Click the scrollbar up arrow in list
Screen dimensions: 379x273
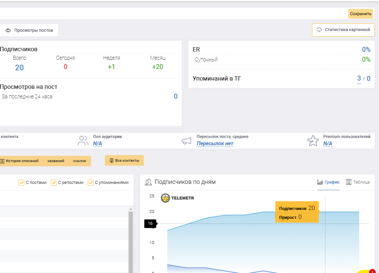[x=131, y=209]
